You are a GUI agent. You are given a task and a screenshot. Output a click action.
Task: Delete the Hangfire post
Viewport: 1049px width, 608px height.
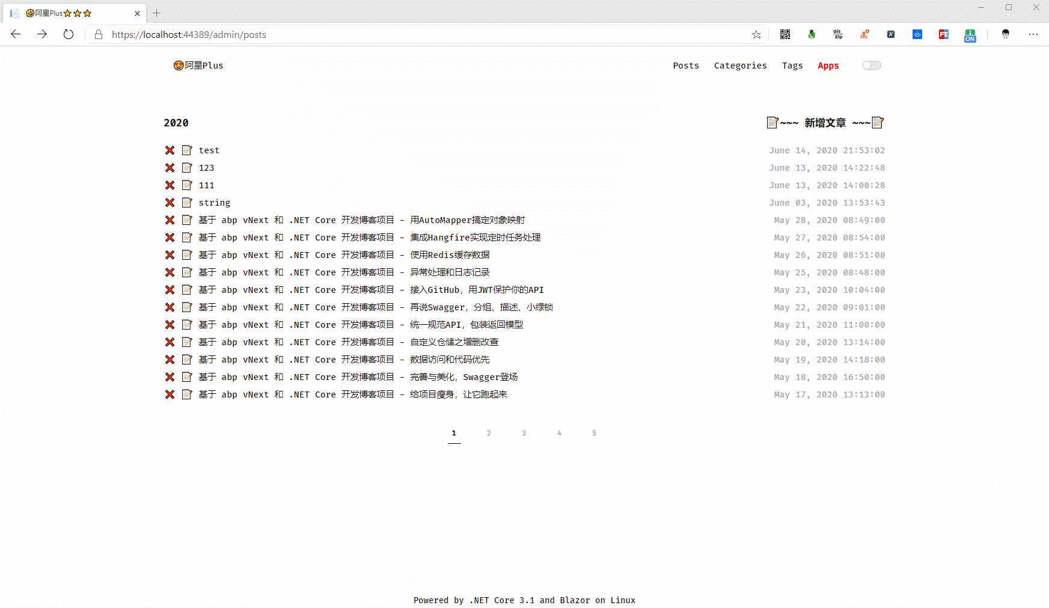click(170, 238)
